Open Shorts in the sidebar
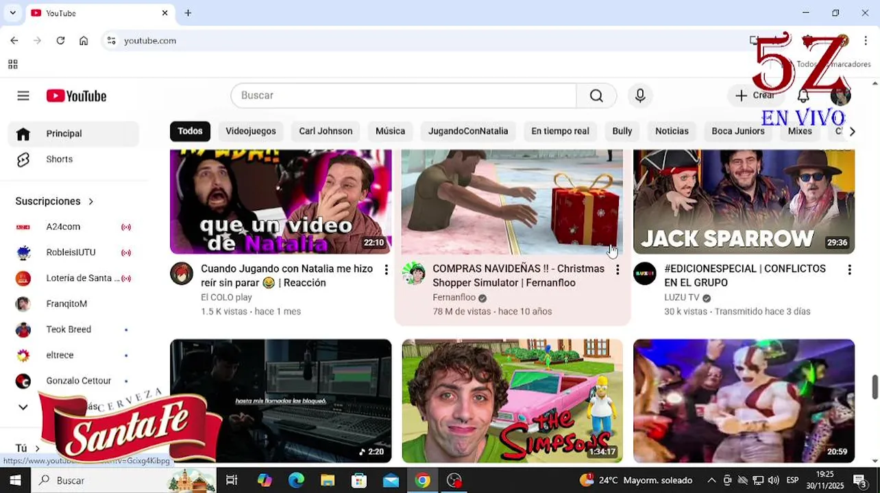The image size is (880, 493). 73,159
